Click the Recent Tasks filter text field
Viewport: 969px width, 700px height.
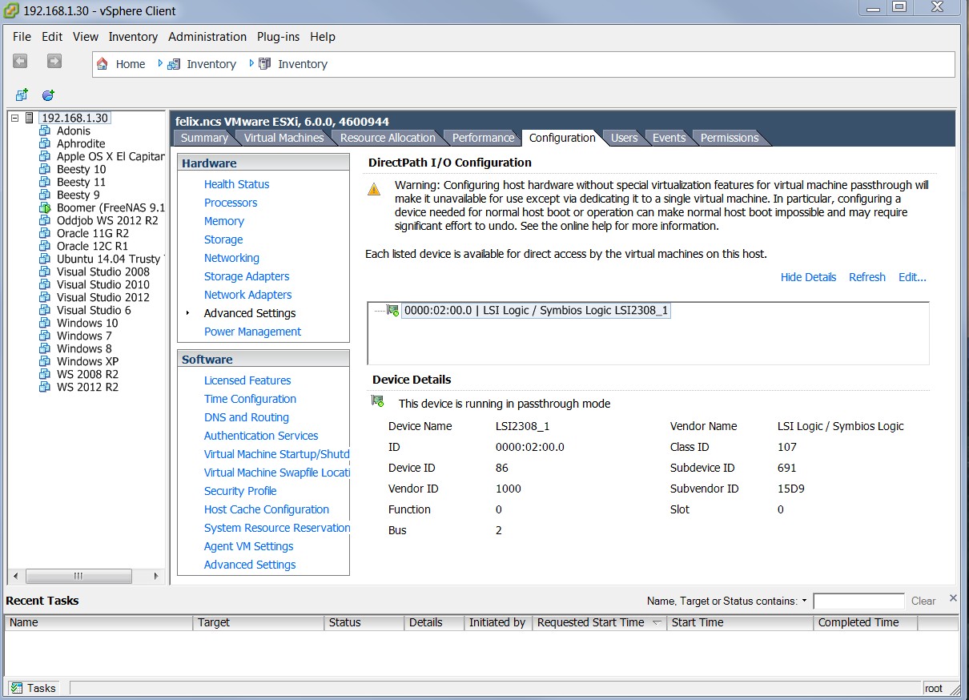pyautogui.click(x=858, y=601)
